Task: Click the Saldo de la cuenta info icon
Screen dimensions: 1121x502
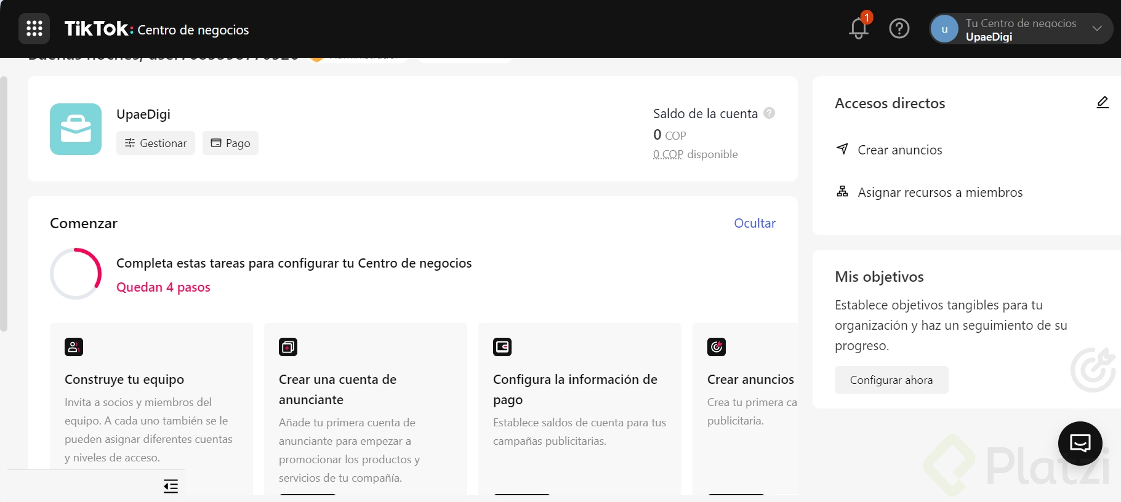Action: 769,113
